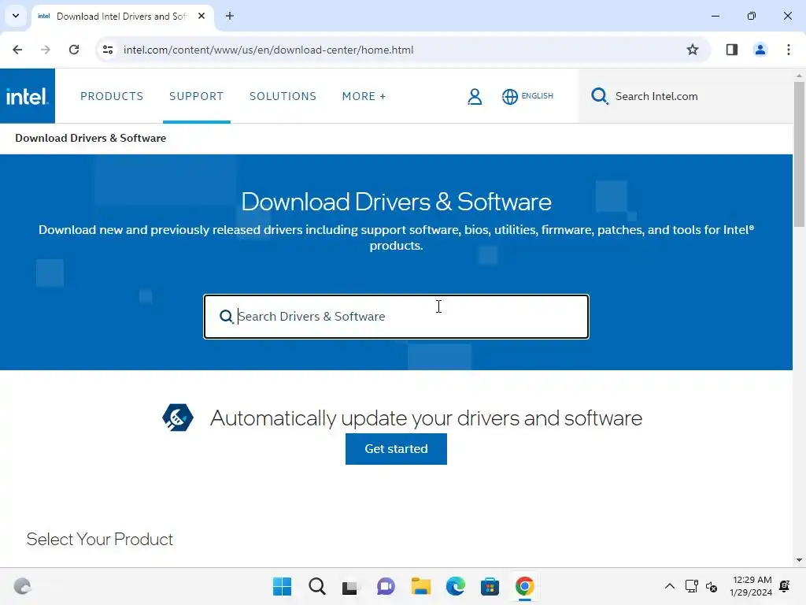The image size is (806, 605).
Task: Open the Windows Start menu
Action: 283,586
